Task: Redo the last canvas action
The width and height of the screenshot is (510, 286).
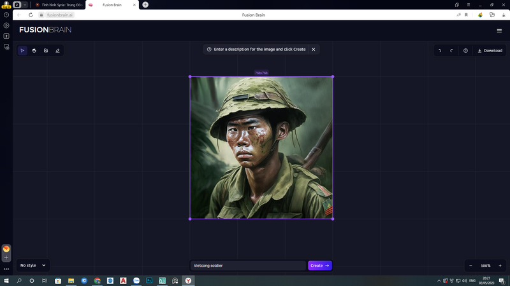Action: pos(451,51)
